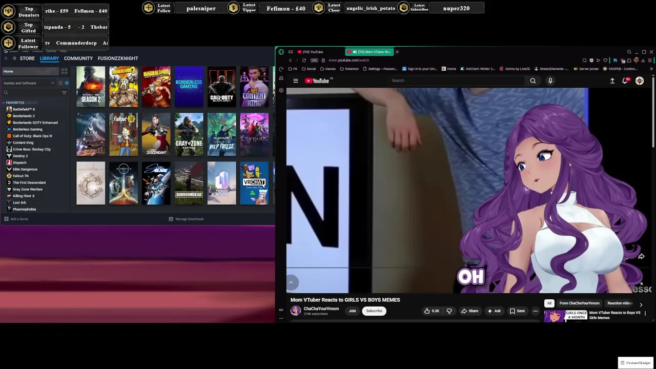
Task: Click the Join channel button
Action: (x=353, y=311)
